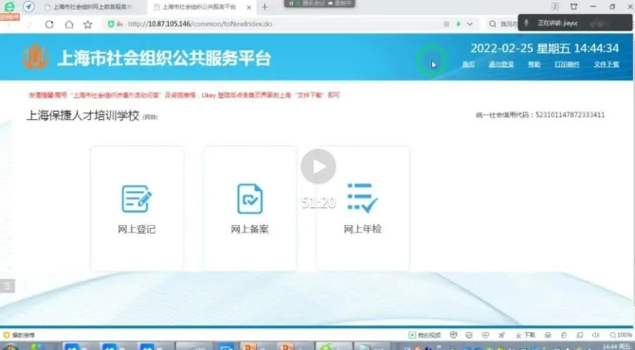Viewport: 635px width, 350px height.
Task: Bookmark page with the star icon
Action: [x=88, y=25]
